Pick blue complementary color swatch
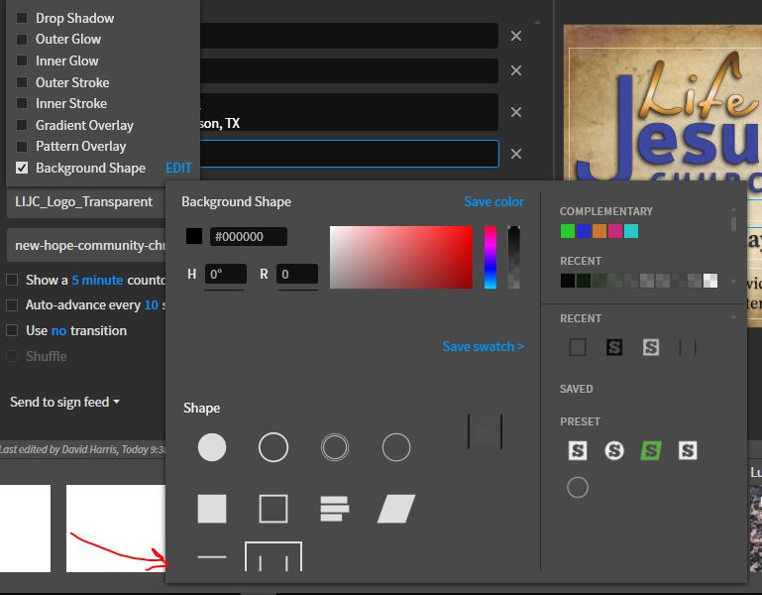 584,231
